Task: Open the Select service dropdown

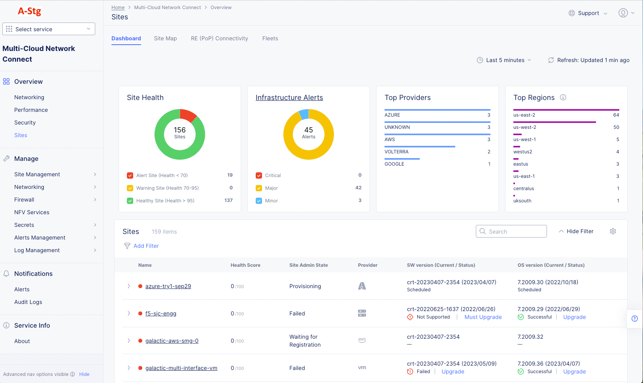Action: (49, 29)
